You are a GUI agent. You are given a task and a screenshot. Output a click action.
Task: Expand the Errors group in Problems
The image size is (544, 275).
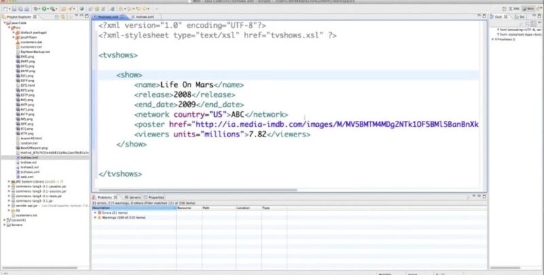pos(95,213)
